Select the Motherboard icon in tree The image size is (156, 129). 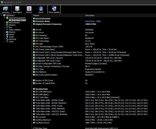point(7,23)
